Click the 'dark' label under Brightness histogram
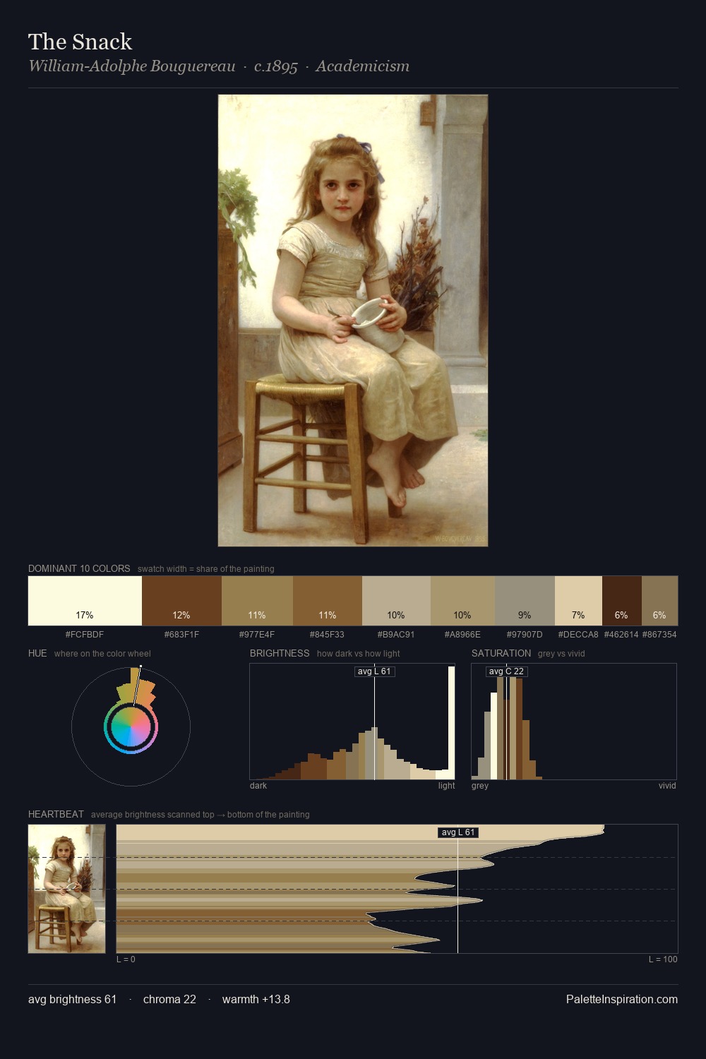 [x=258, y=786]
